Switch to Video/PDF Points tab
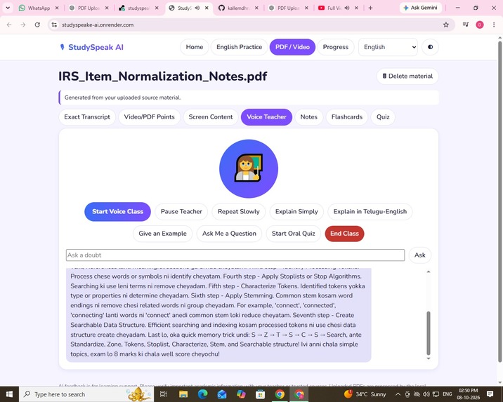The image size is (503, 402). (x=149, y=117)
